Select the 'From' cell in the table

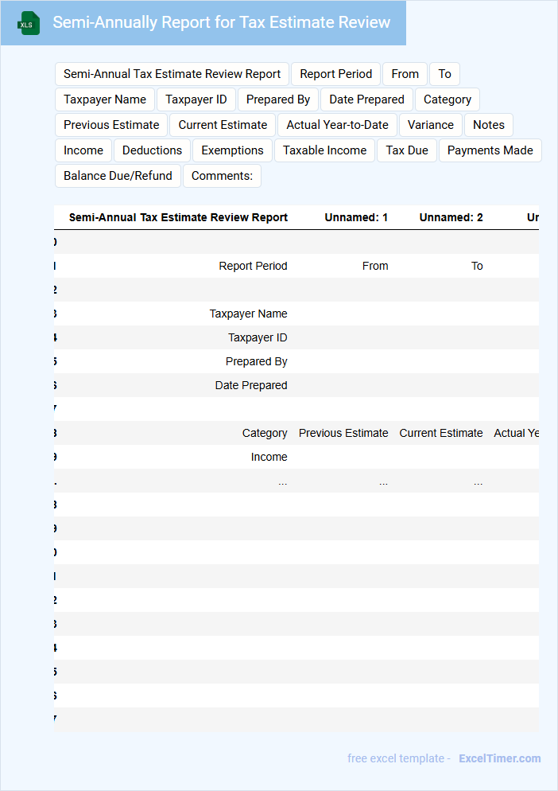click(x=375, y=266)
